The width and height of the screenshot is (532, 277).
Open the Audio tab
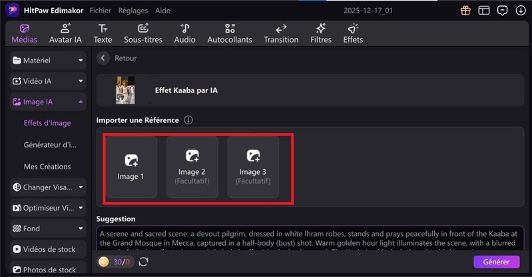click(185, 33)
